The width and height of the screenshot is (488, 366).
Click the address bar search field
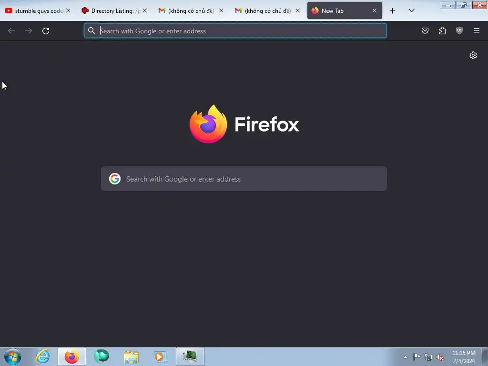click(235, 31)
